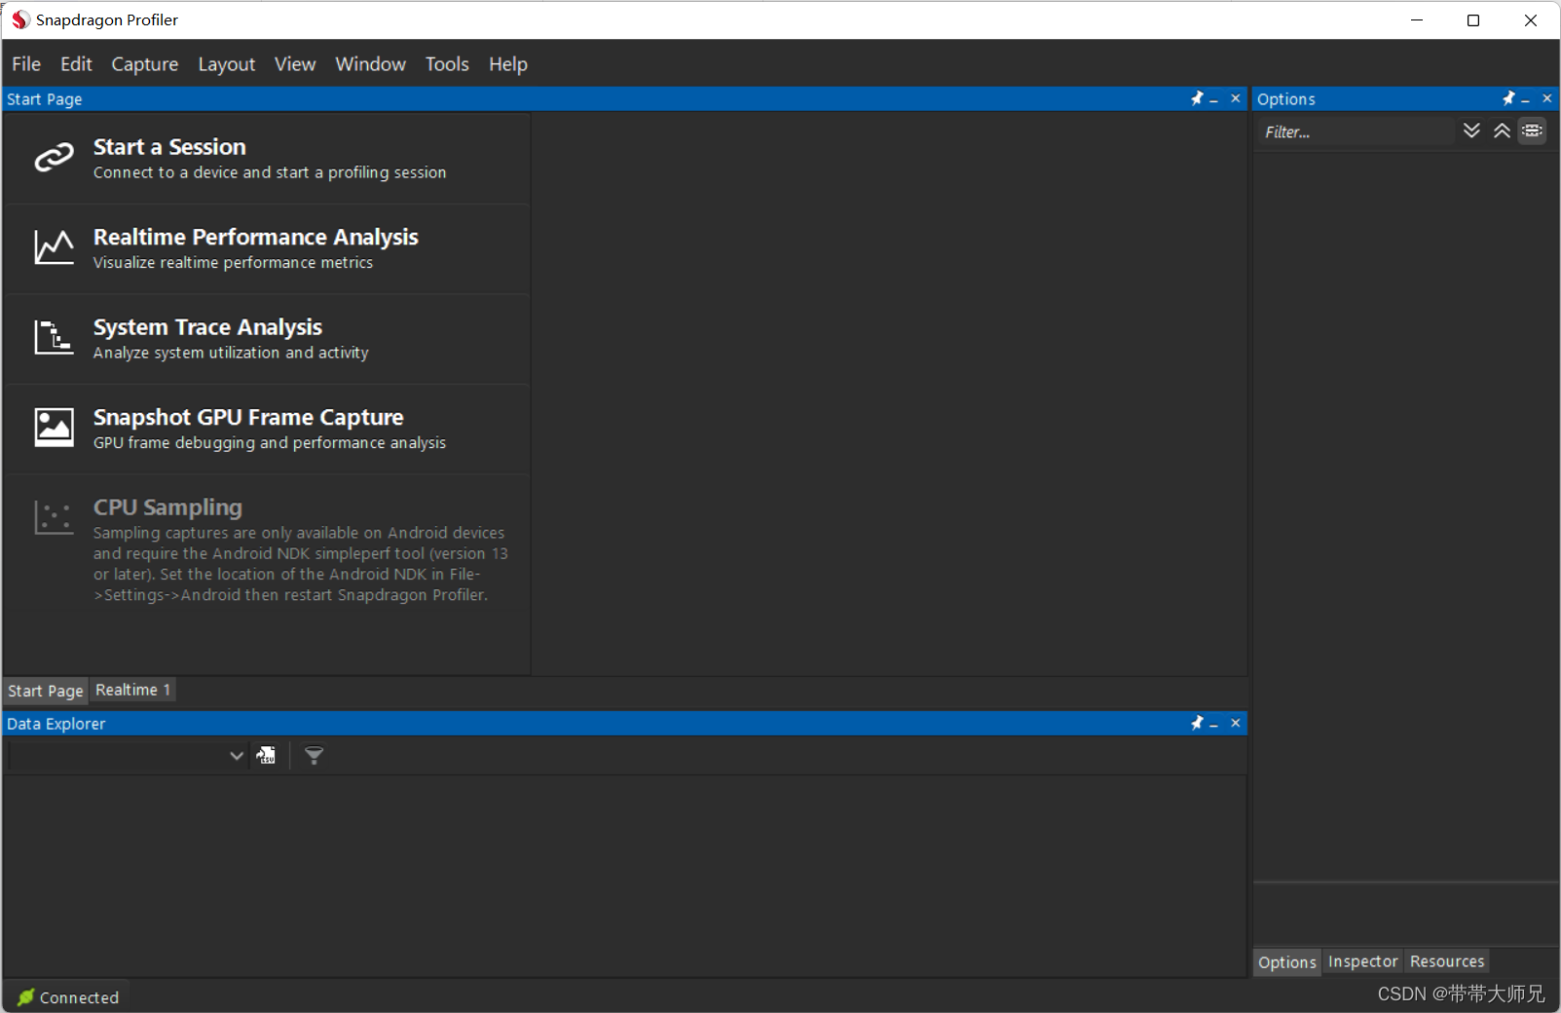Click the Snapshot GPU Frame Capture heading
The image size is (1561, 1013).
(248, 417)
